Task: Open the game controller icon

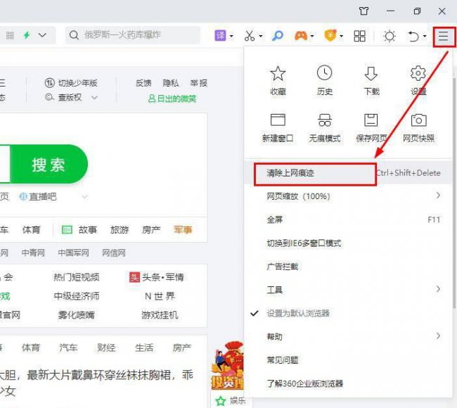Action: coord(301,36)
